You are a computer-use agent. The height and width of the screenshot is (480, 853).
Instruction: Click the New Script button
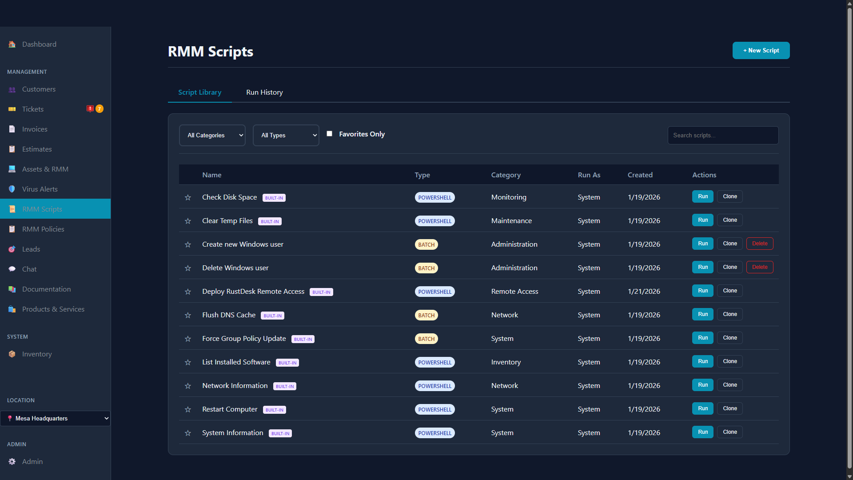(x=761, y=51)
